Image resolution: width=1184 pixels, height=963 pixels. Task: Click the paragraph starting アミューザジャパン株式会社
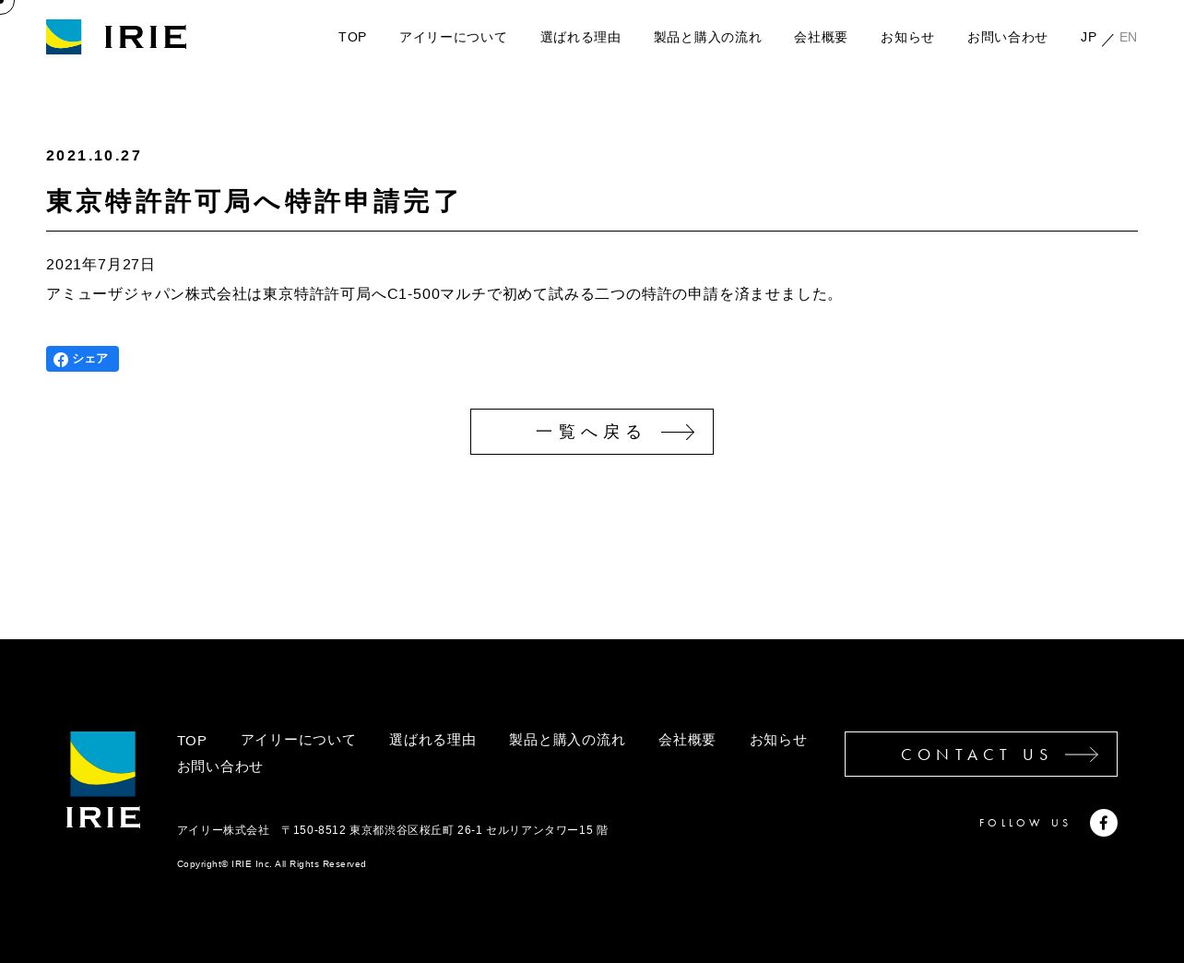click(444, 294)
